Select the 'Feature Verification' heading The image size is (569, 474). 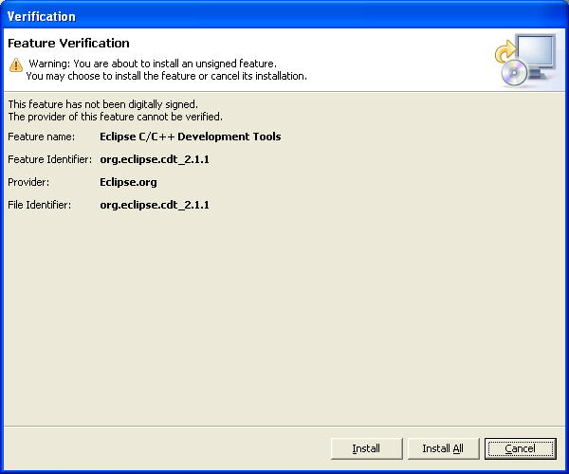pos(68,44)
